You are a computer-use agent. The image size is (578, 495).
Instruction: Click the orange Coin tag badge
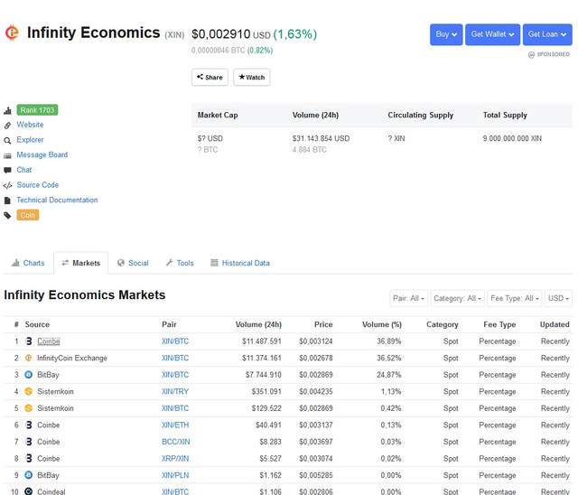pyautogui.click(x=28, y=215)
